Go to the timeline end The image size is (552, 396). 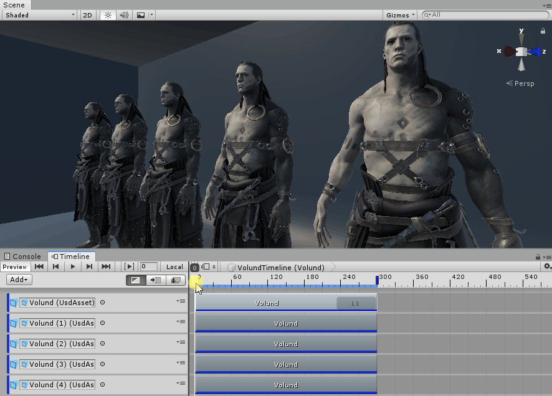(106, 266)
